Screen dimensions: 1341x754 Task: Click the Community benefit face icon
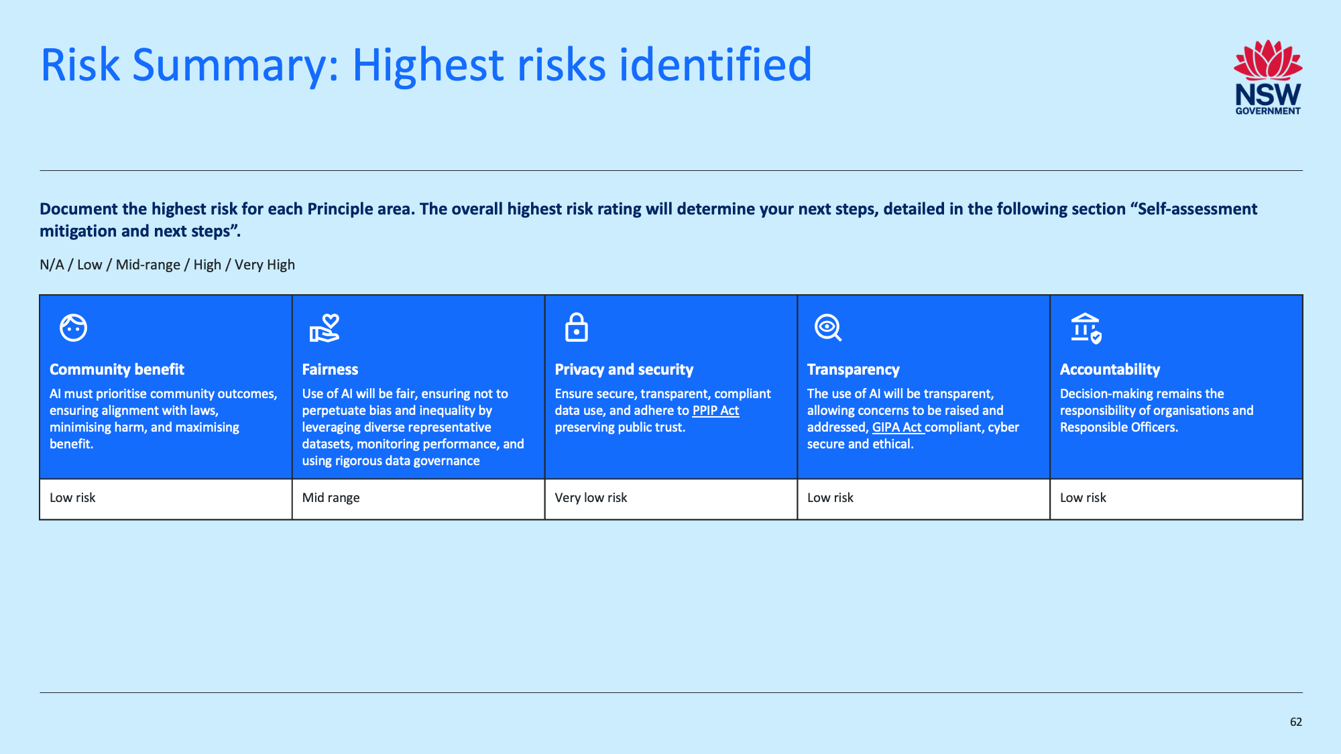(x=73, y=328)
